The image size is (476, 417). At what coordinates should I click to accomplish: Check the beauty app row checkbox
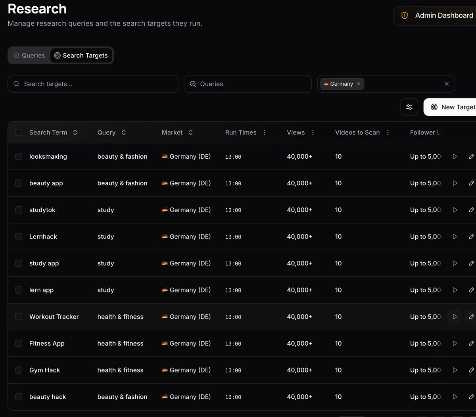coord(19,183)
